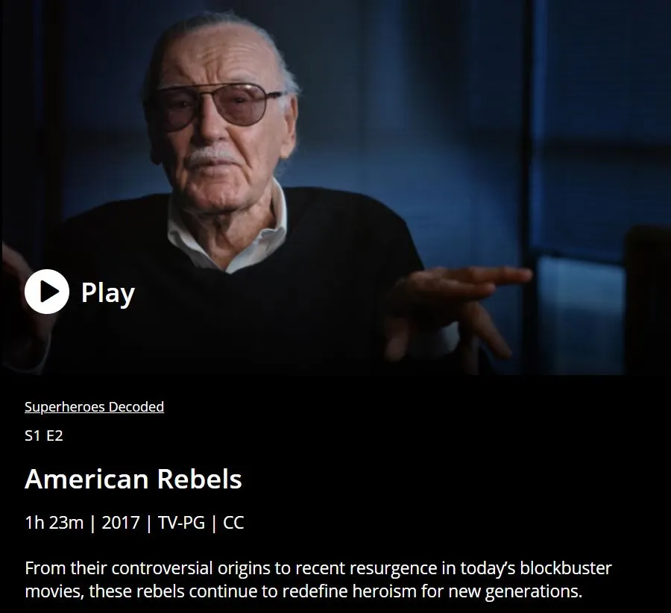Click the 2017 release year

pos(121,523)
